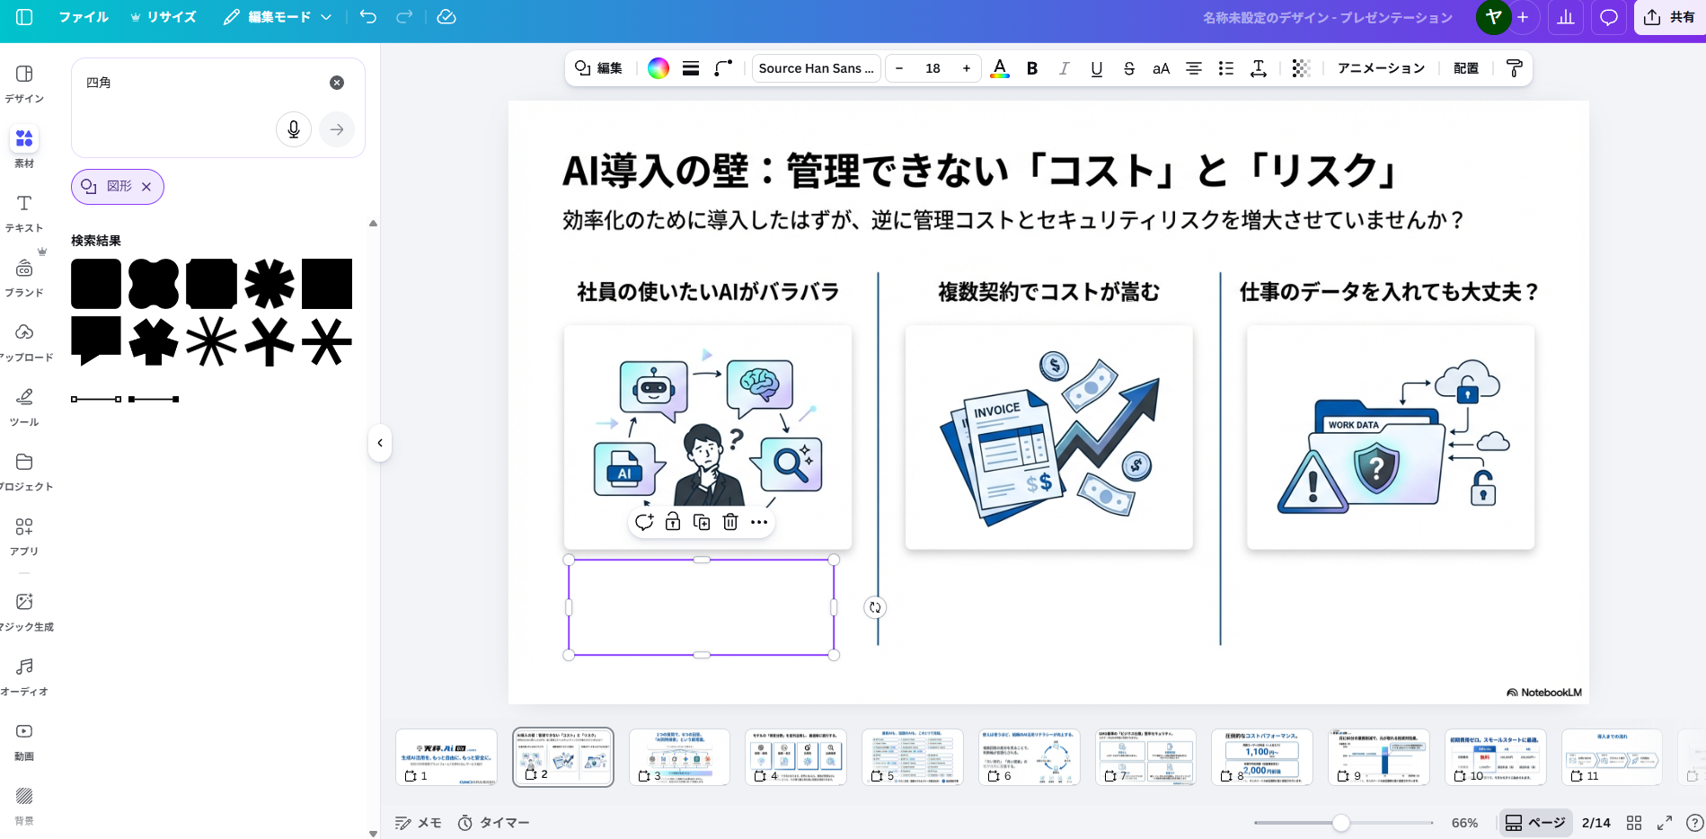
Task: Open the Source Han Sans font dropdown
Action: 816,68
